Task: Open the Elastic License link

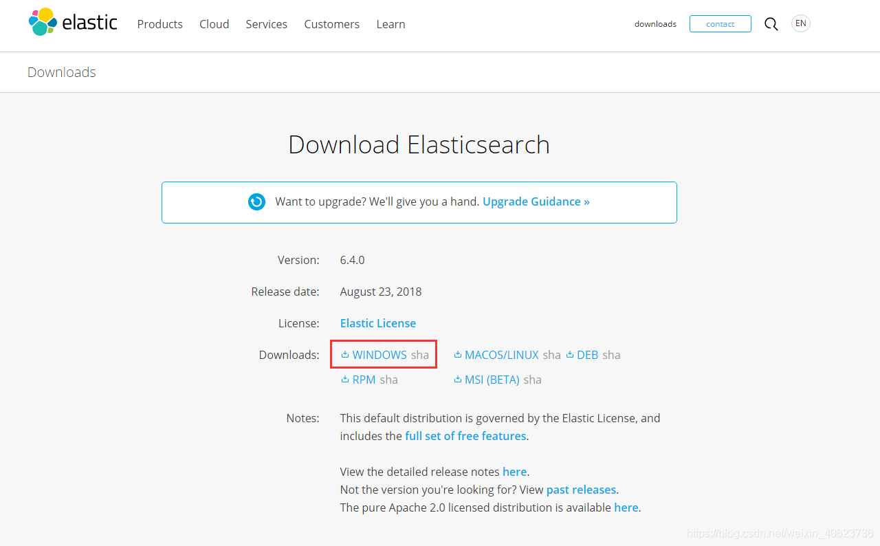Action: pyautogui.click(x=378, y=323)
